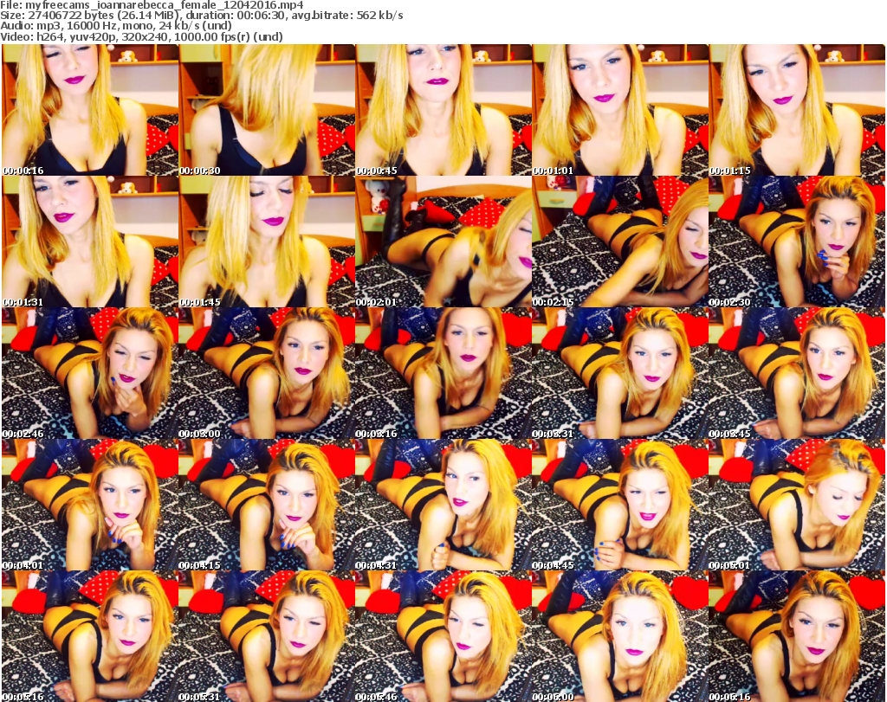
Task: Click the 'Audio: mp3, 16000 Hz' line
Action: click(116, 26)
